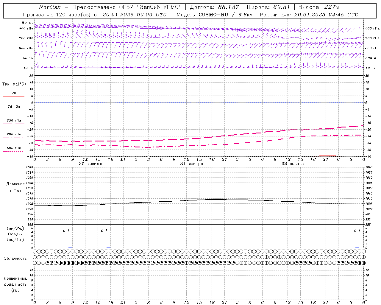Click the magenta dash-dot 700 гПа legend sample
The height and width of the screenshot is (305, 381).
(13, 138)
